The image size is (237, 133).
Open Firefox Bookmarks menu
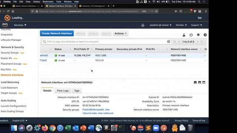point(48,1)
